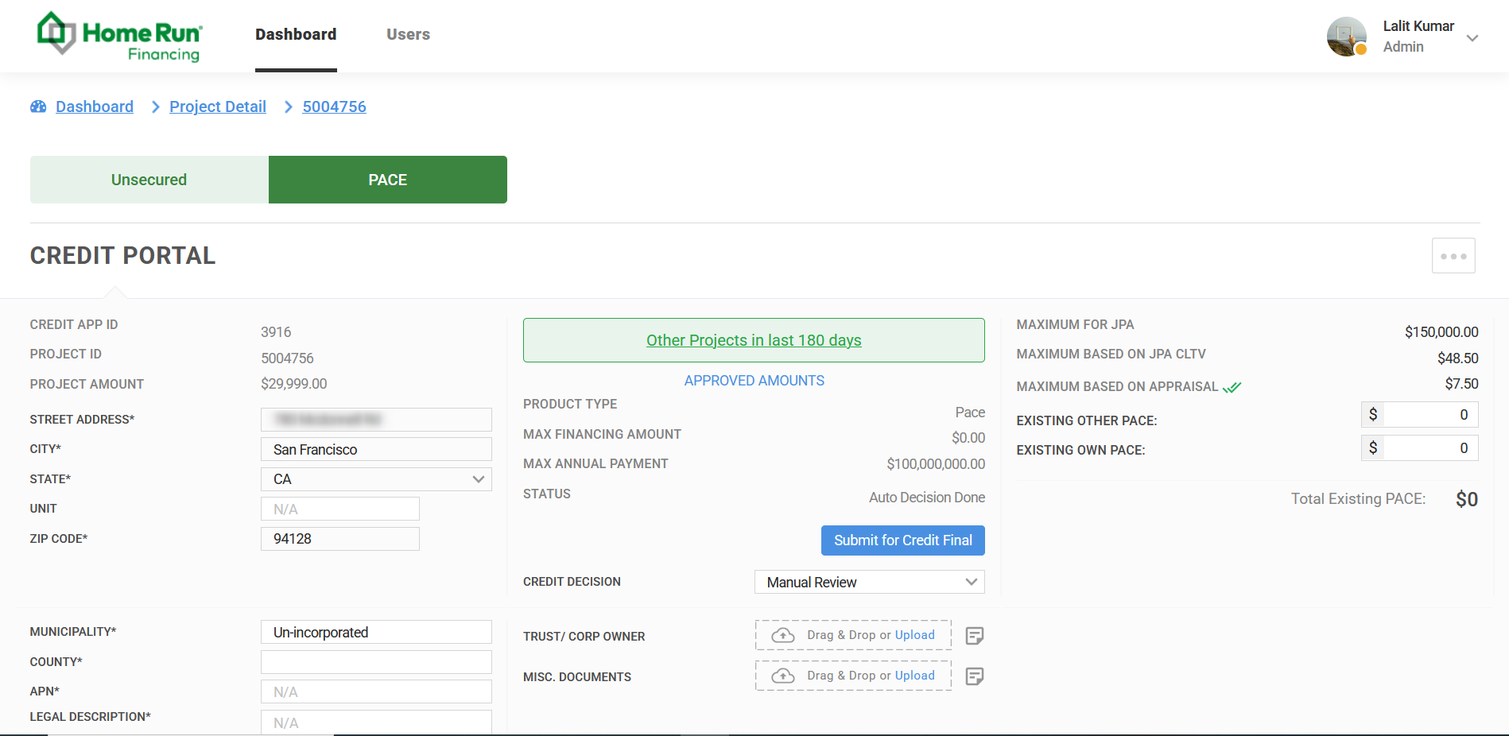The image size is (1509, 736).
Task: Open notes icon for Misc. Documents
Action: click(x=974, y=676)
